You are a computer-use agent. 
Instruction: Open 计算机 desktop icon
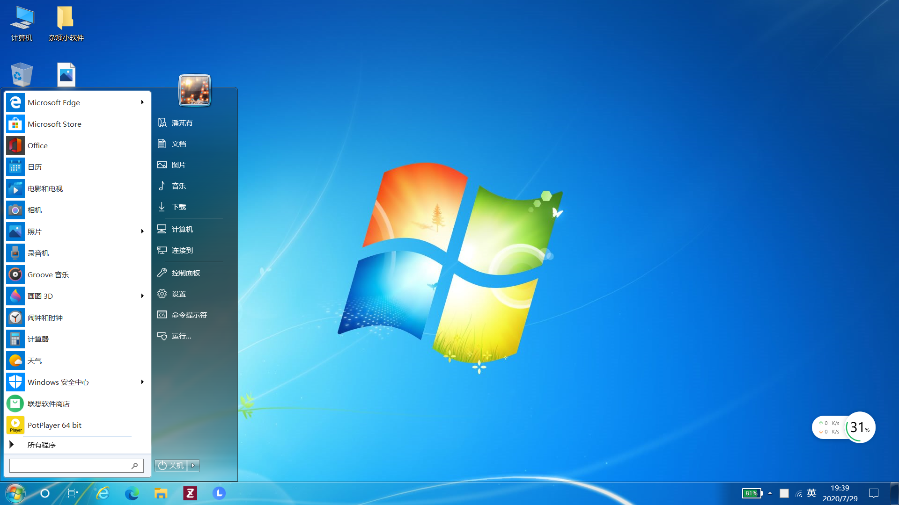22,24
